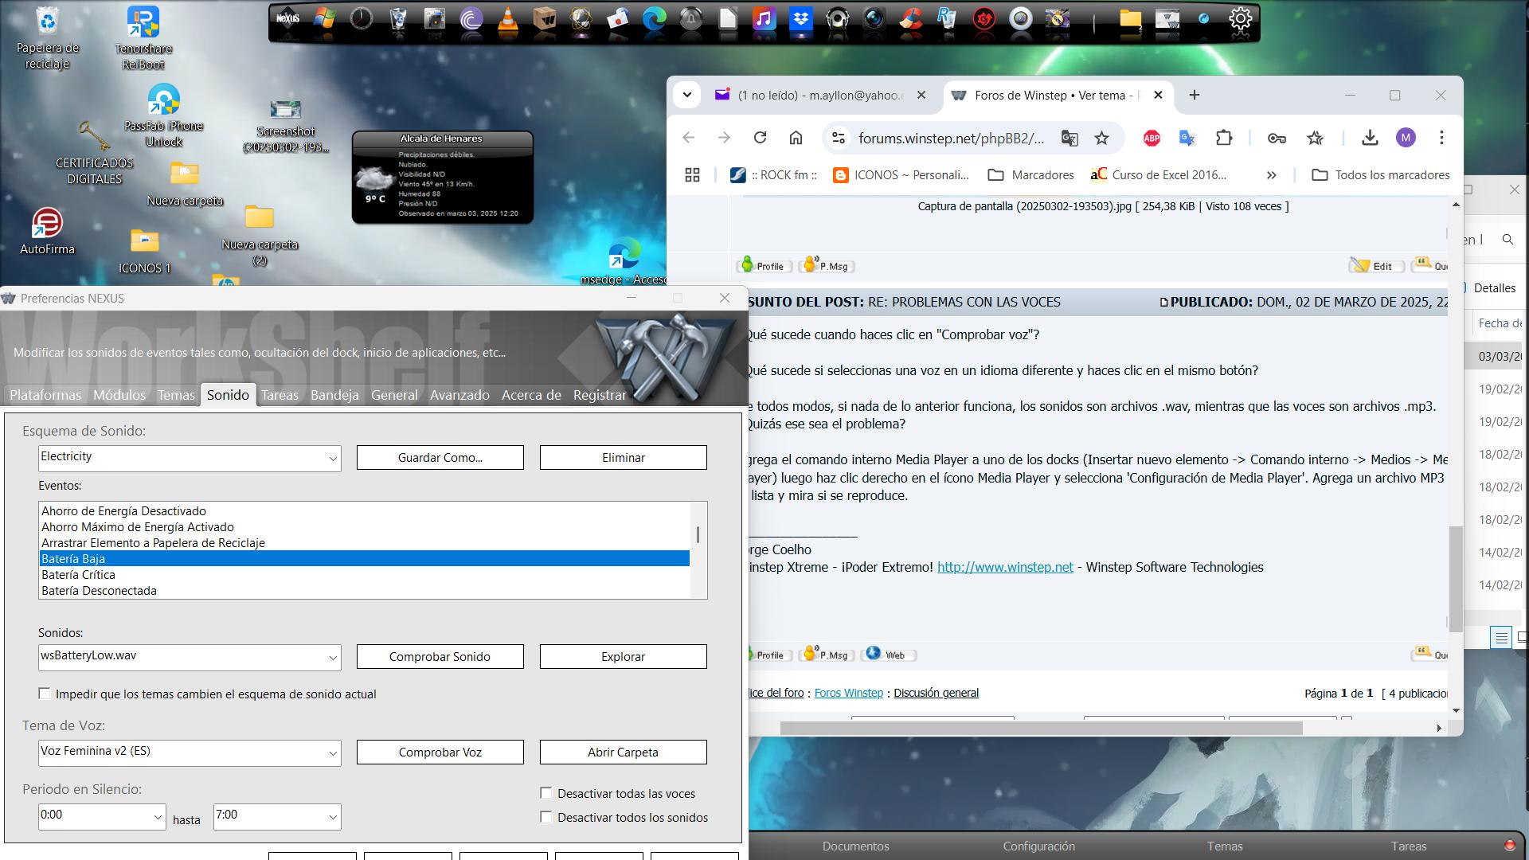The height and width of the screenshot is (860, 1529).
Task: Reload the forum page
Action: coord(760,138)
